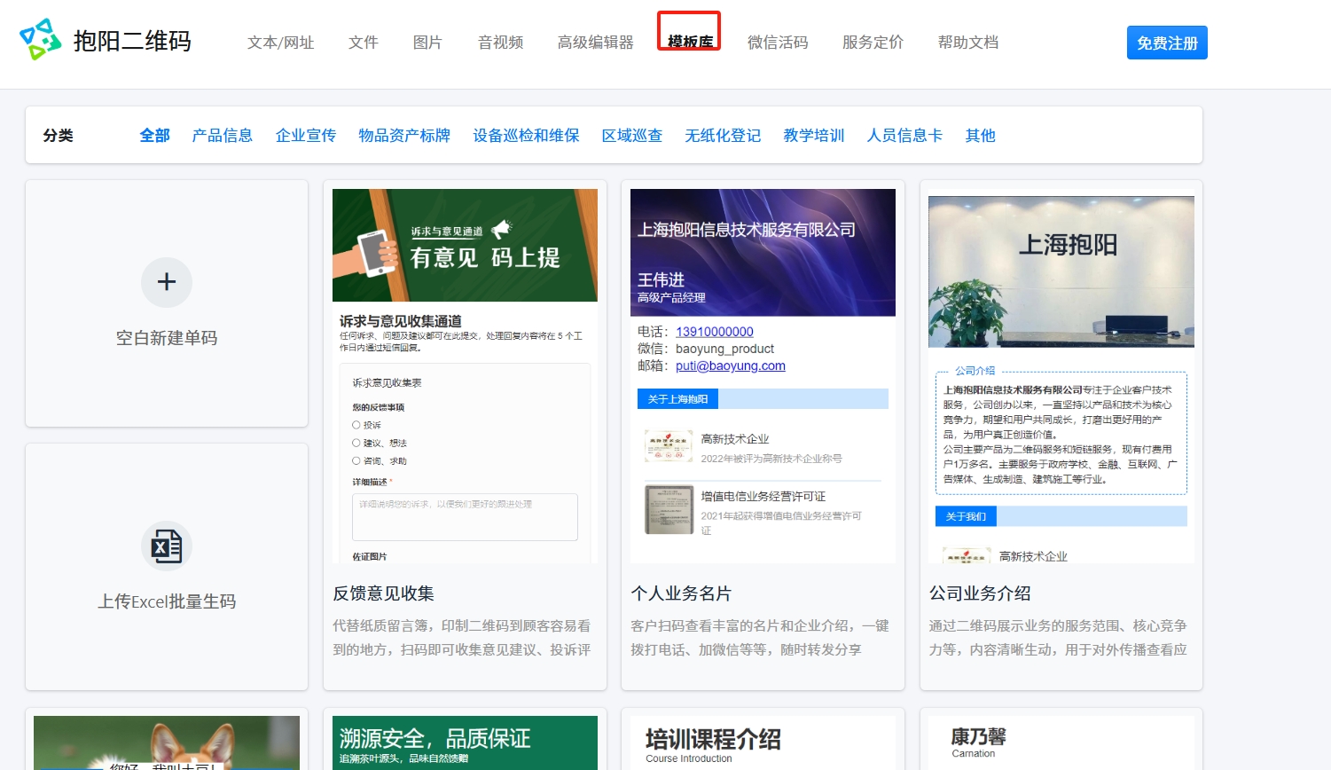1331x770 pixels.
Task: Click the puti@baoyung.com email link
Action: pyautogui.click(x=730, y=365)
